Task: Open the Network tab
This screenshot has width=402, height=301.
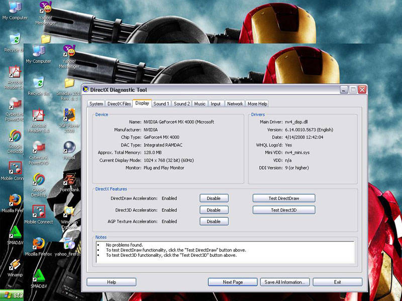Action: click(x=235, y=104)
